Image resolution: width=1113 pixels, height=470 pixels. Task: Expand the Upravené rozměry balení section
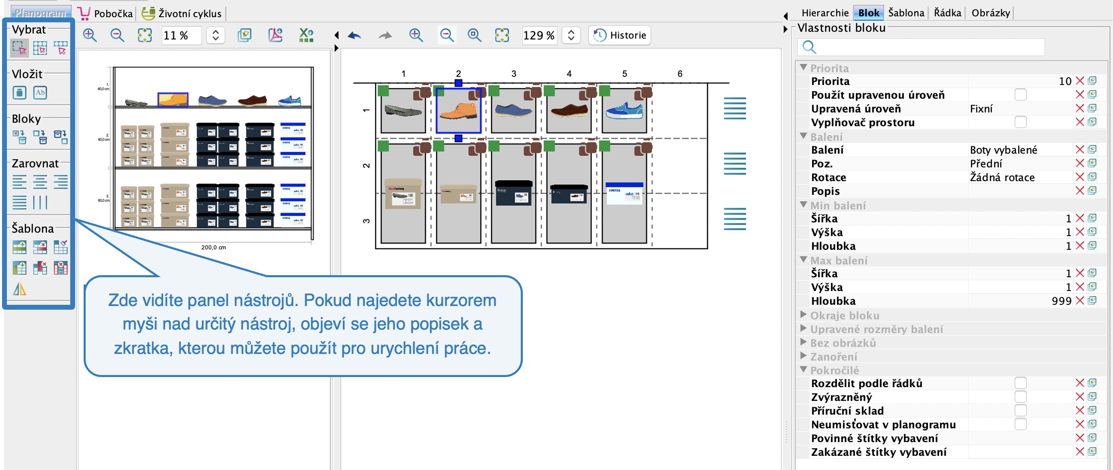tap(803, 328)
